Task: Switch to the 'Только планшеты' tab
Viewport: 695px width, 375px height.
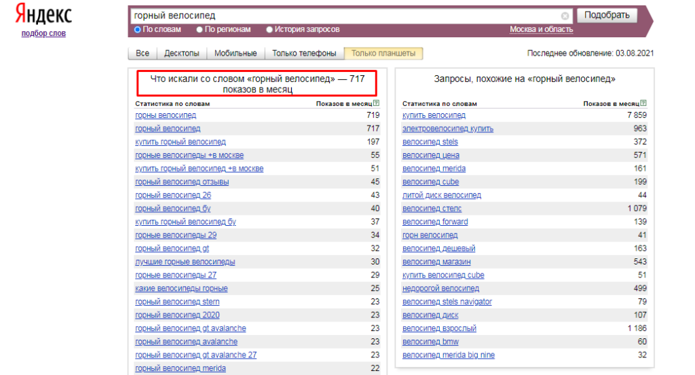Action: [x=383, y=53]
